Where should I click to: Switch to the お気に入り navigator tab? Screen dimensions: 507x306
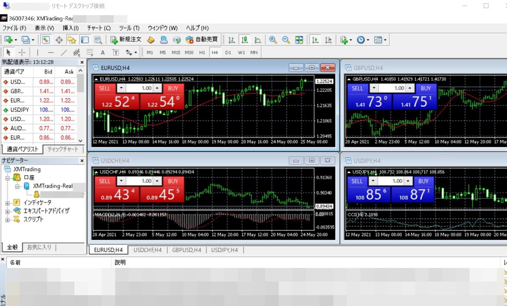pos(39,247)
